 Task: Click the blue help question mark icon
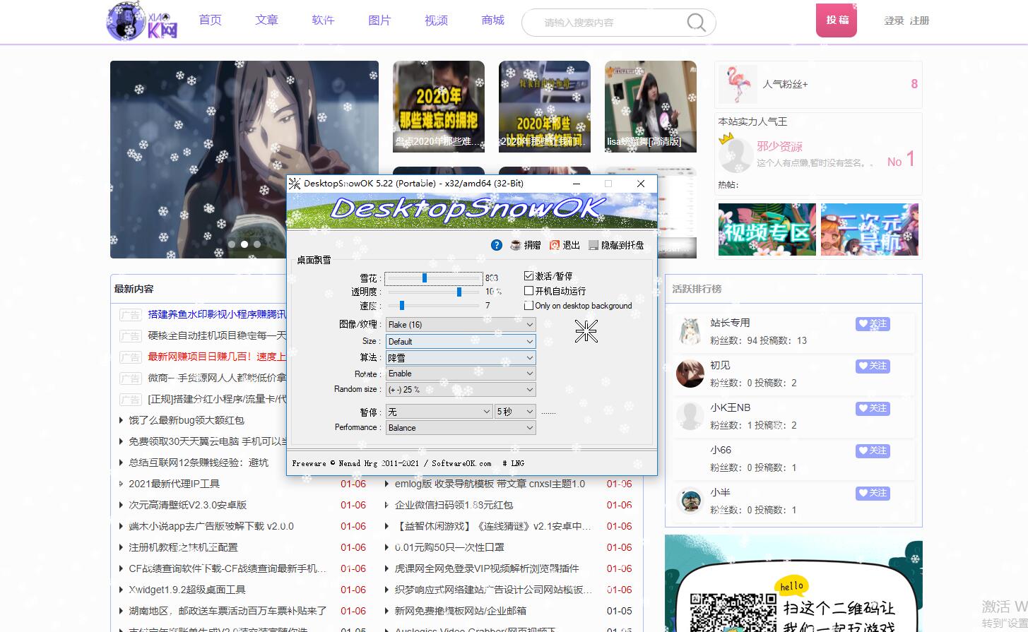(x=496, y=244)
